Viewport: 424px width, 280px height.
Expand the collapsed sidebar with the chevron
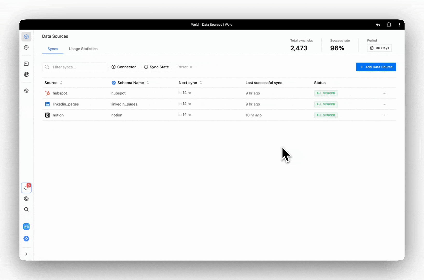click(26, 254)
